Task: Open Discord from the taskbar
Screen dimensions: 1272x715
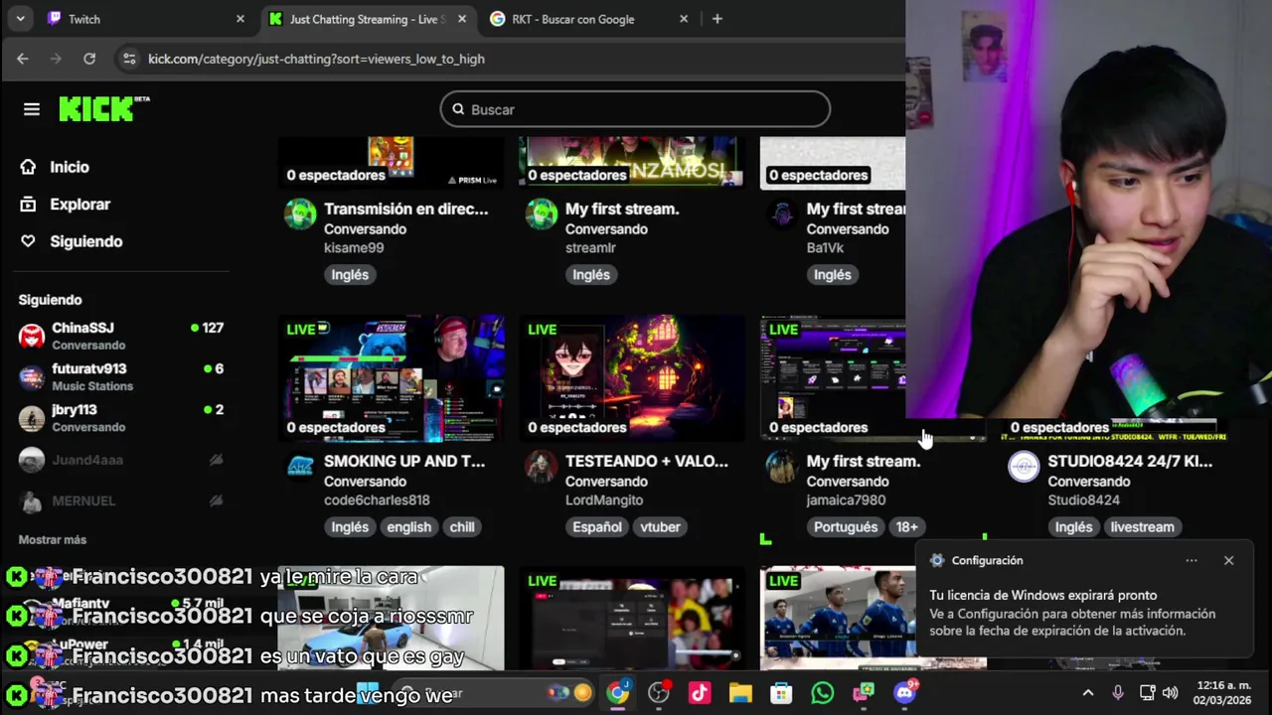Action: pyautogui.click(x=904, y=693)
